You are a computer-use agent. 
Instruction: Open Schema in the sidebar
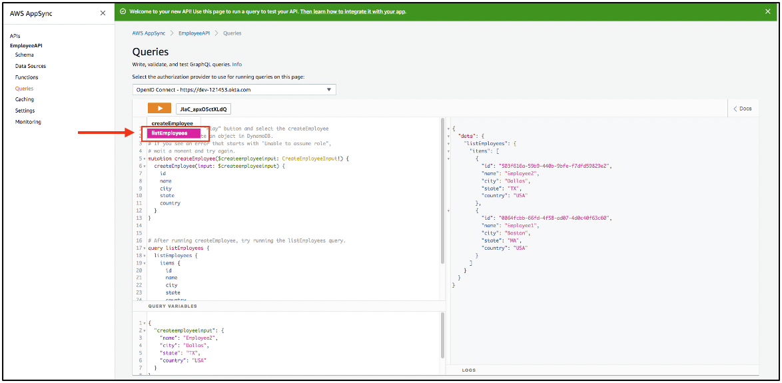coord(25,55)
